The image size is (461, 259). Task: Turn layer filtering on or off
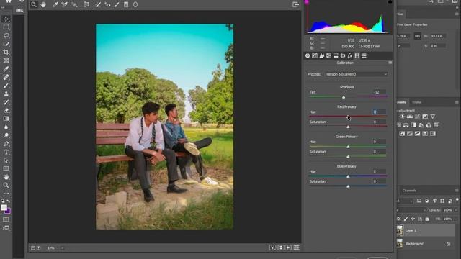[457, 200]
